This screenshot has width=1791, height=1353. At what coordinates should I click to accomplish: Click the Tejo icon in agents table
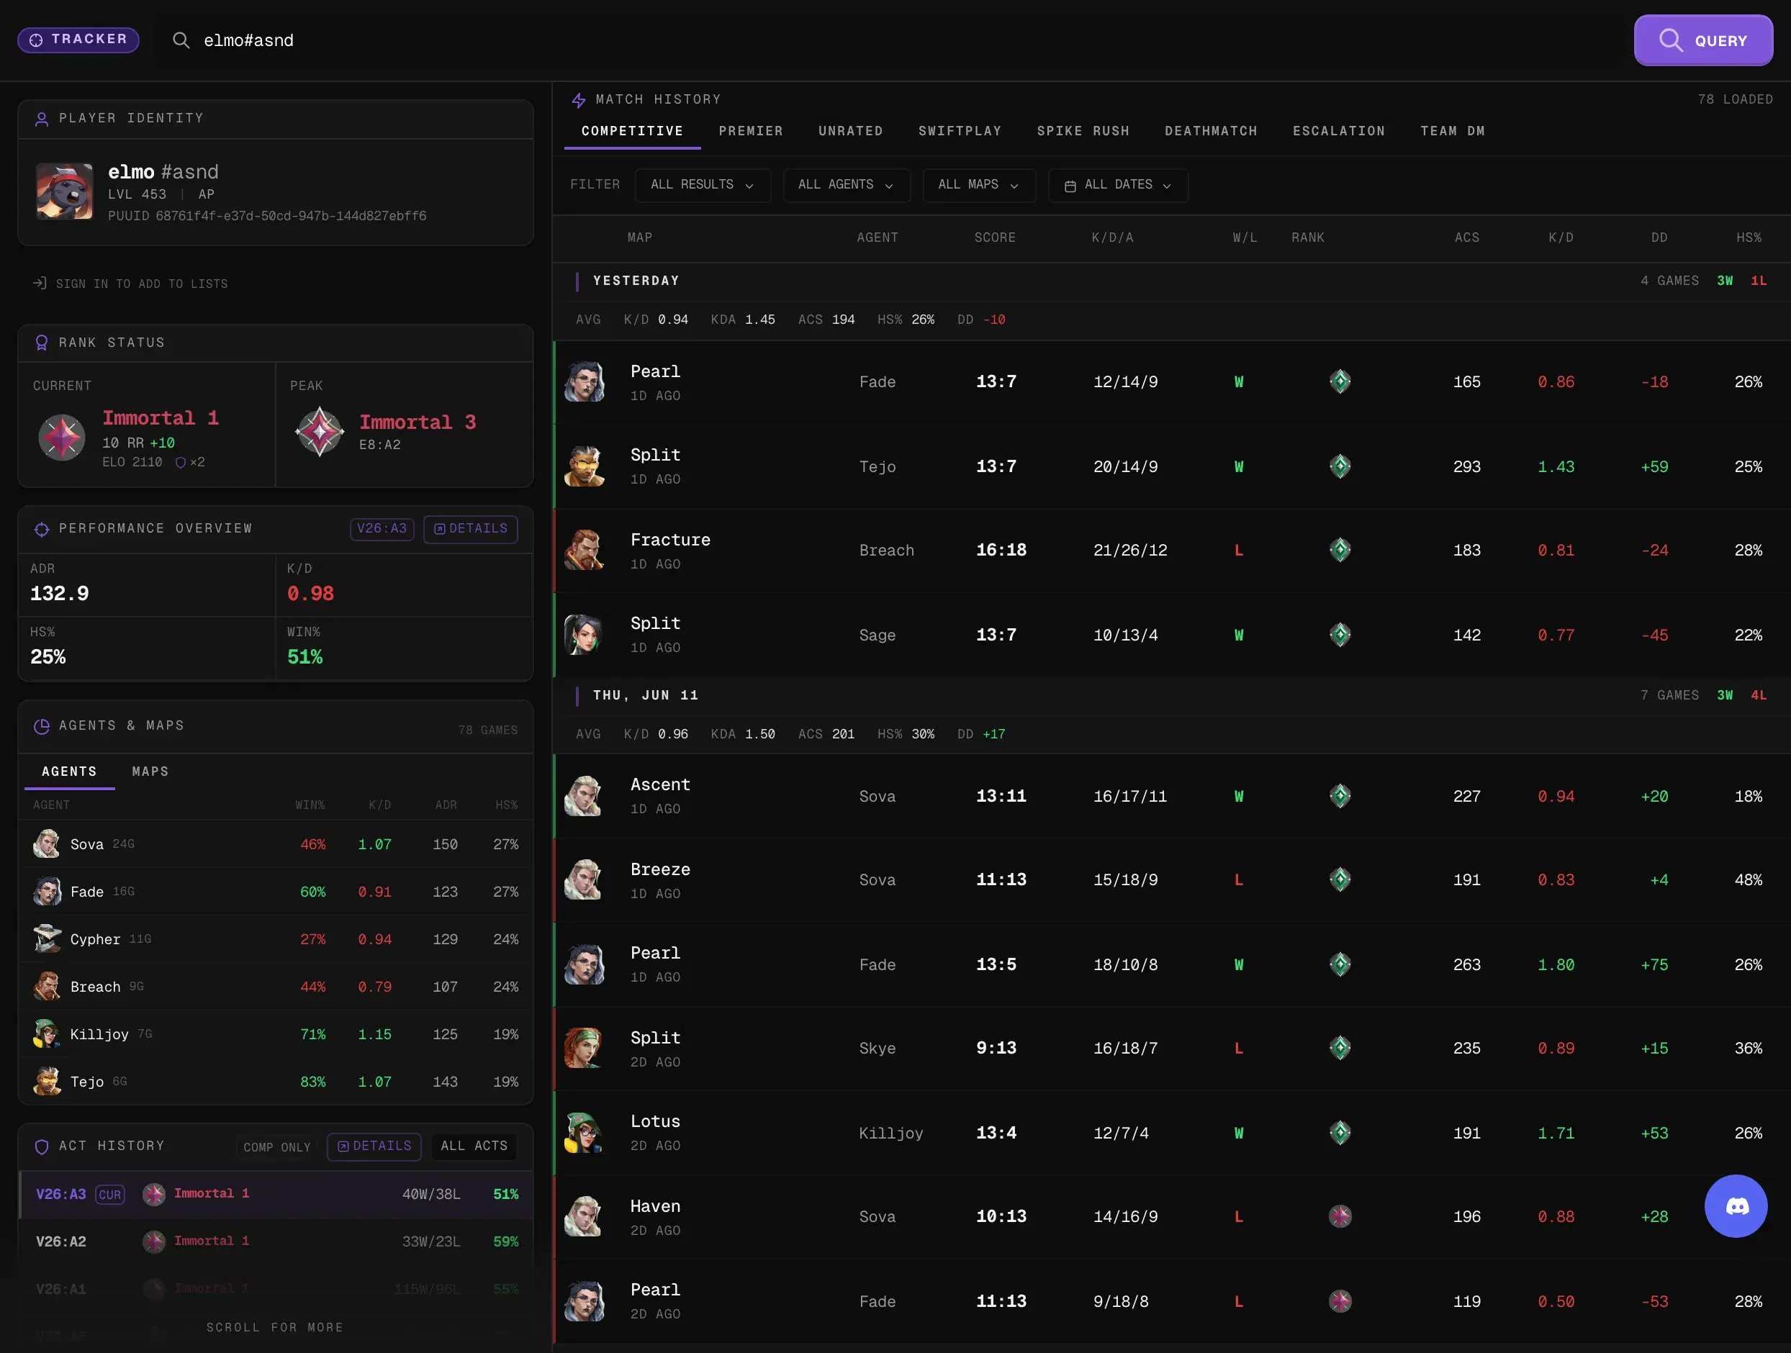coord(47,1082)
